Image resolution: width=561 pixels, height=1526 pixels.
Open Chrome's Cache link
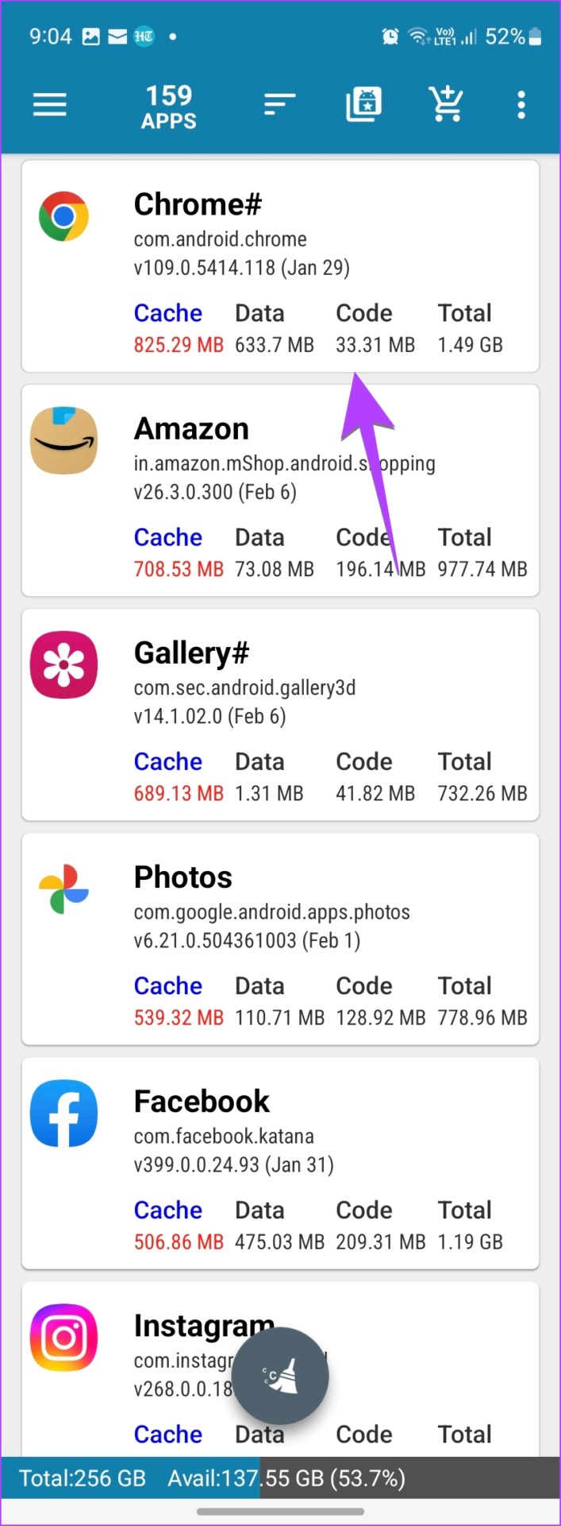167,313
